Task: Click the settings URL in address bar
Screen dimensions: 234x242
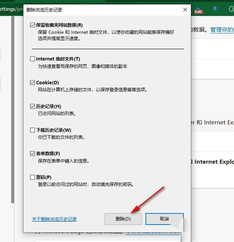Action: 12,9
